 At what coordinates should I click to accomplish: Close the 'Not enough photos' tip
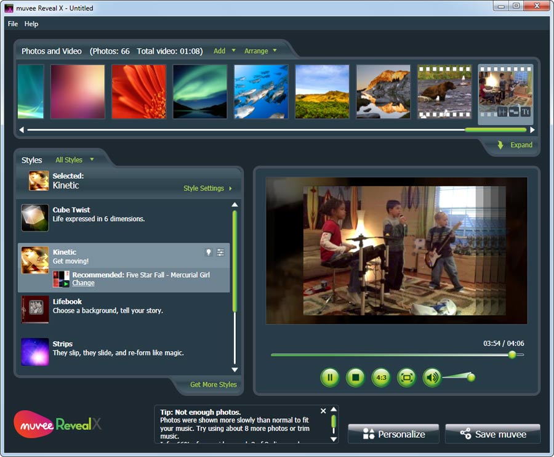pyautogui.click(x=323, y=411)
